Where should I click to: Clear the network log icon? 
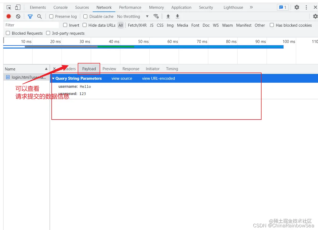click(18, 17)
